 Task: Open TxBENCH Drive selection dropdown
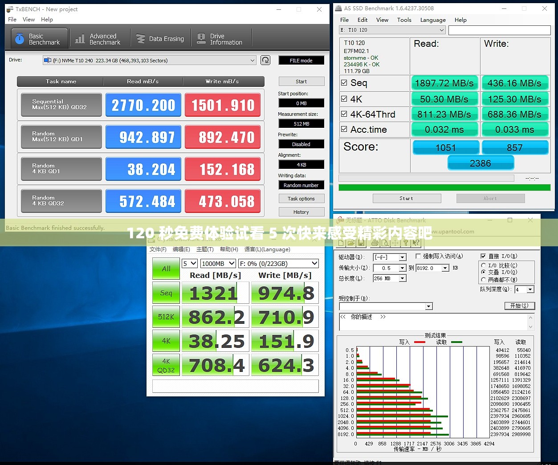(150, 60)
